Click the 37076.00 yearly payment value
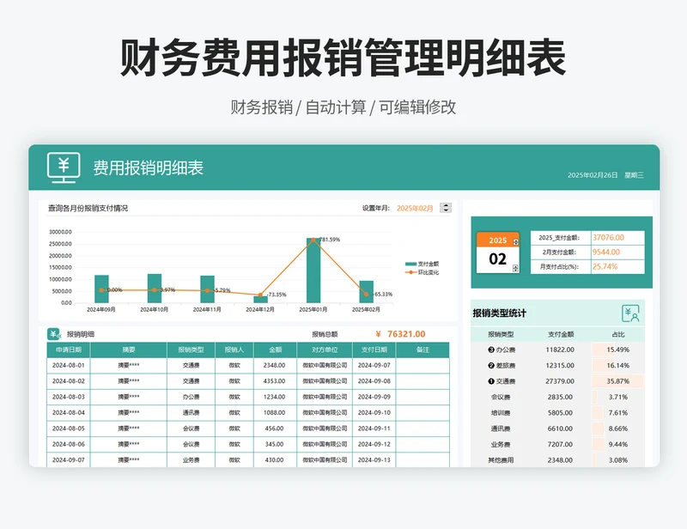The width and height of the screenshot is (687, 529). pos(609,238)
